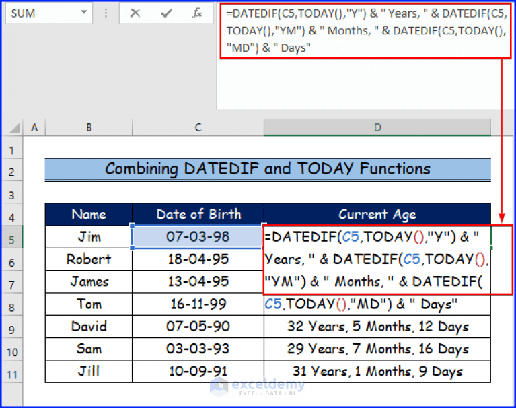Click the date cell "16-11-99"

pyautogui.click(x=198, y=304)
